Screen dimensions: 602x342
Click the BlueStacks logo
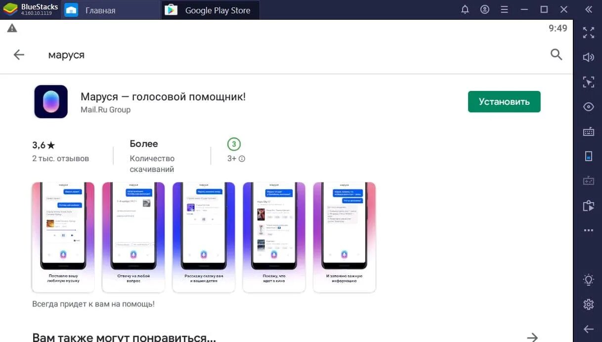pos(11,10)
